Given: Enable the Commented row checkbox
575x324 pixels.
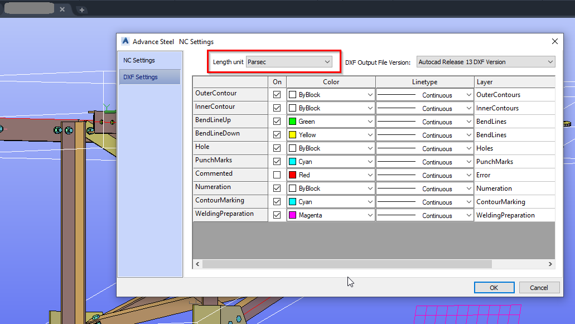Looking at the screenshot, I should pos(277,175).
